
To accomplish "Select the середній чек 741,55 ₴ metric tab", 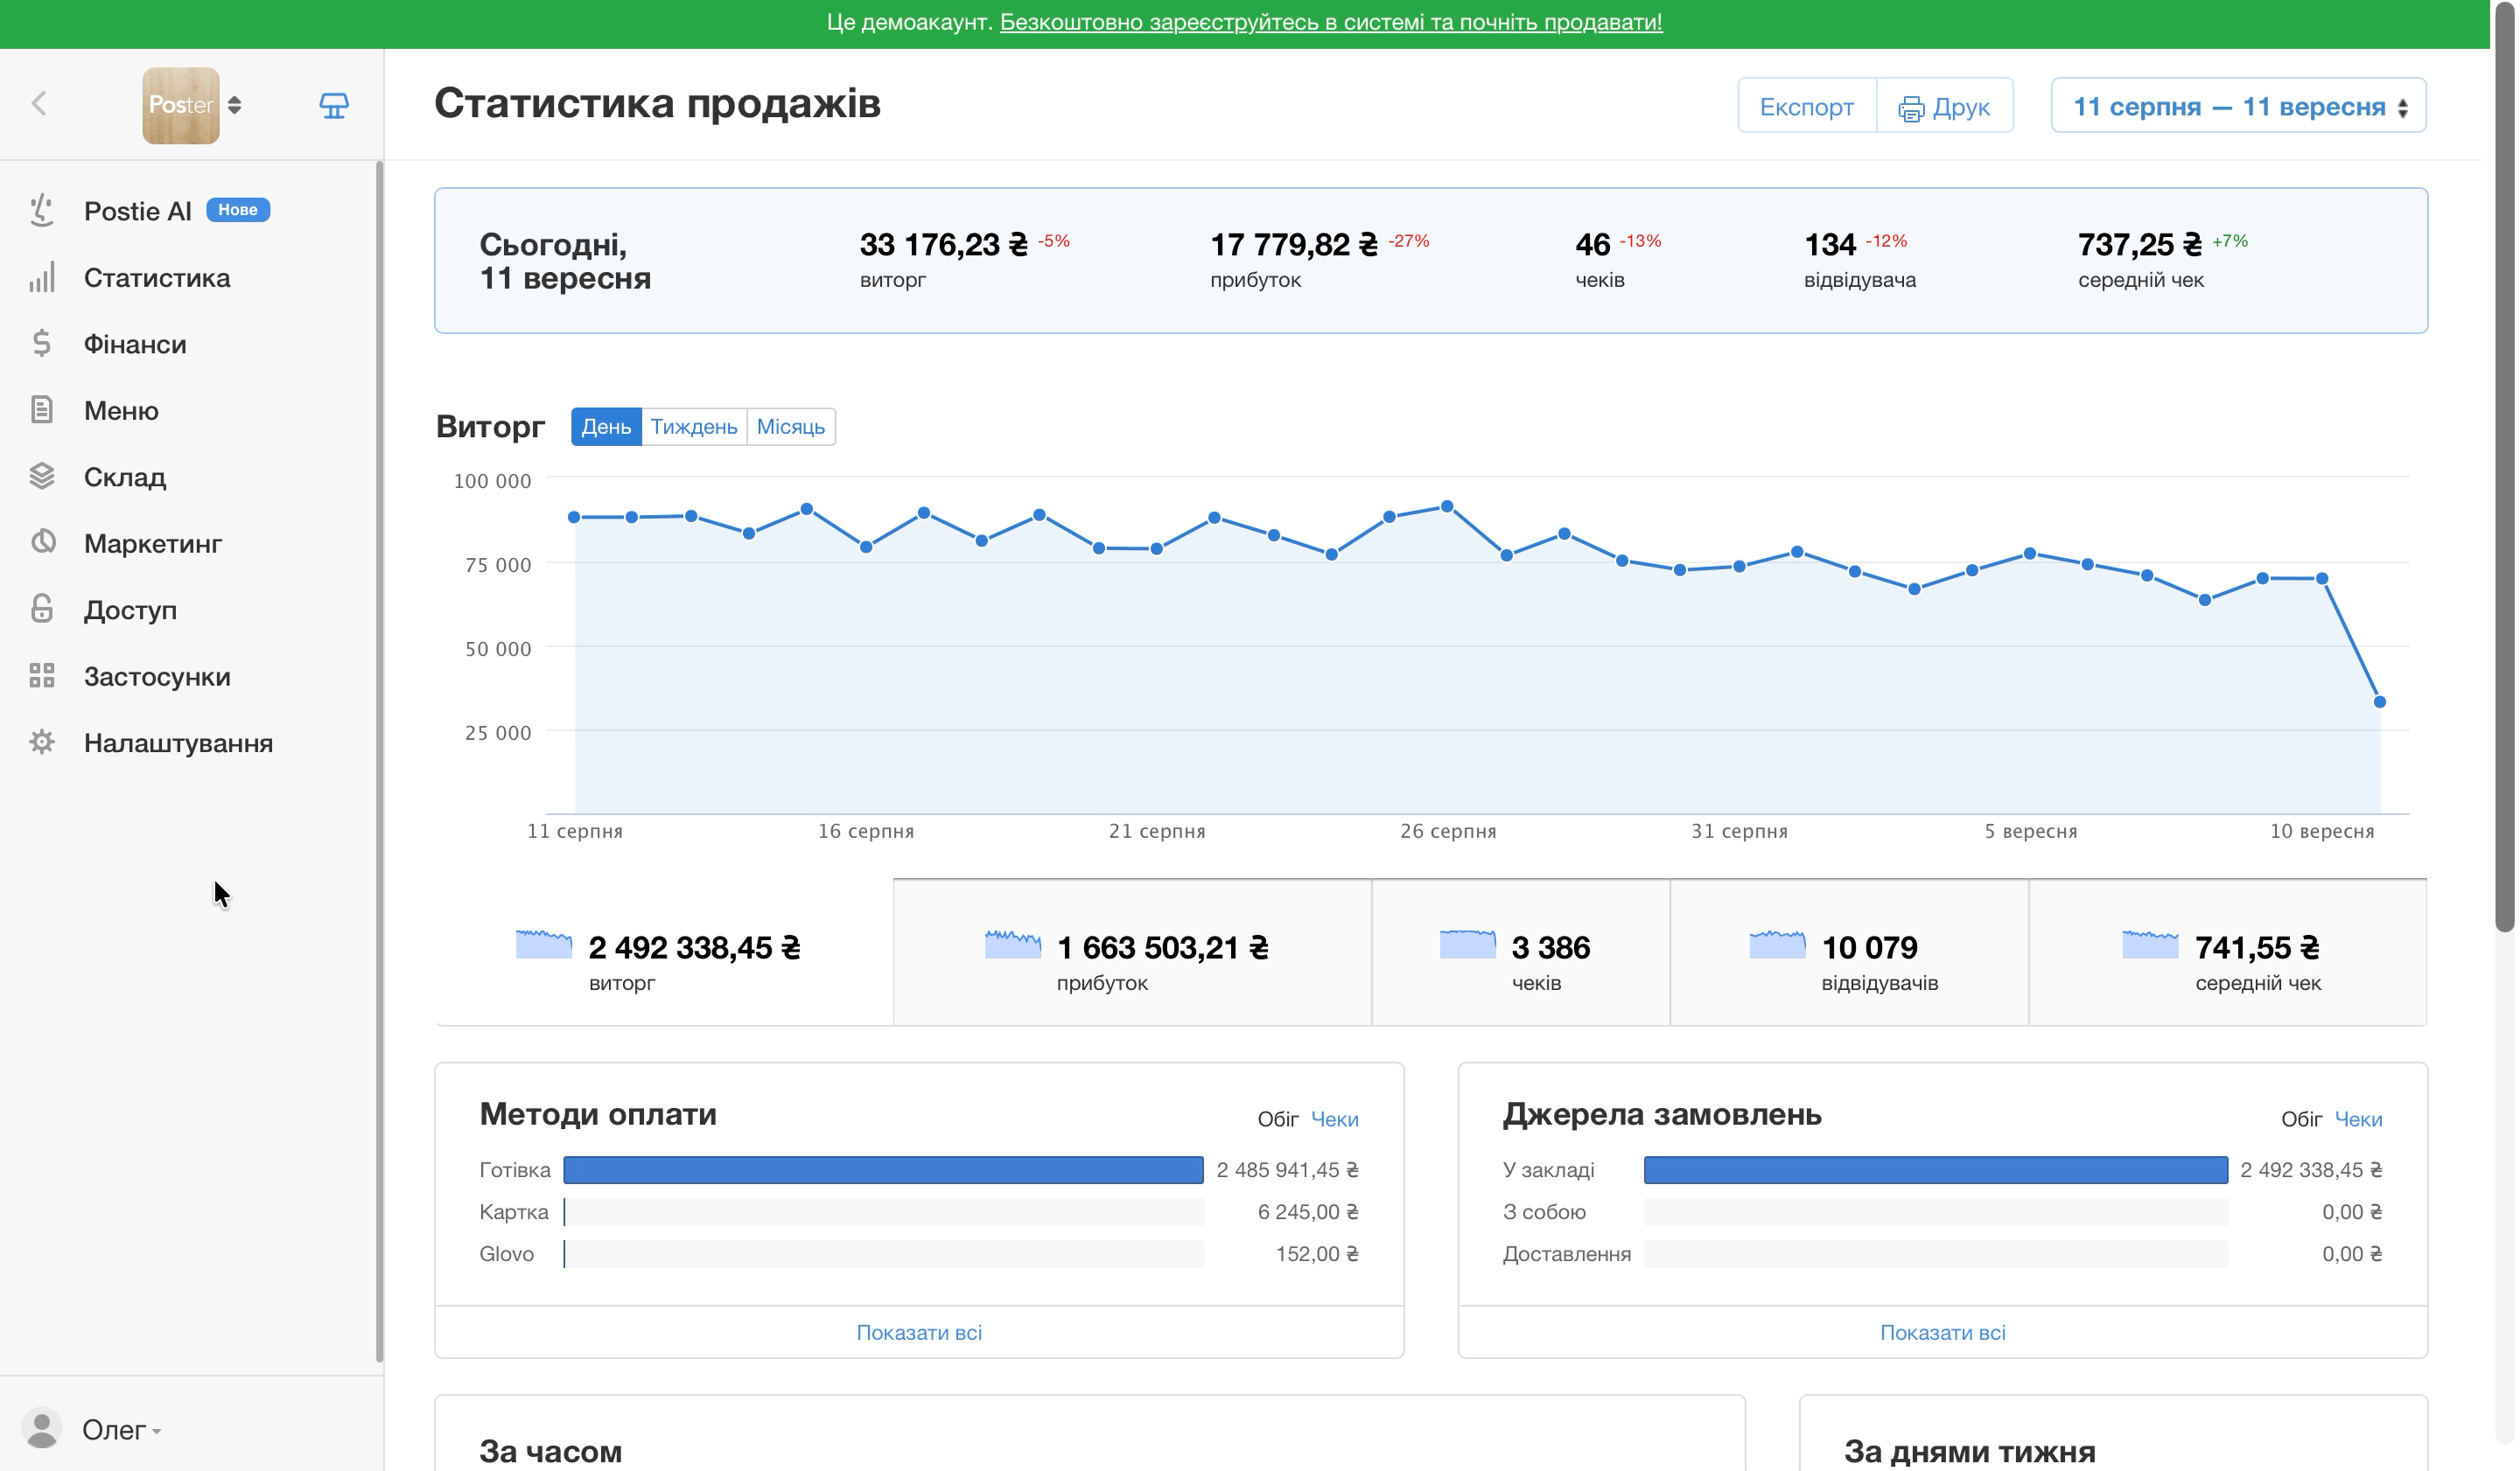I will coord(2228,952).
